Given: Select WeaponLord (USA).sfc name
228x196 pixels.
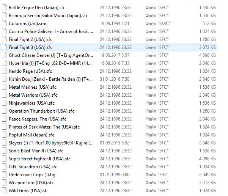Looking at the screenshot, I should [x=31, y=183].
